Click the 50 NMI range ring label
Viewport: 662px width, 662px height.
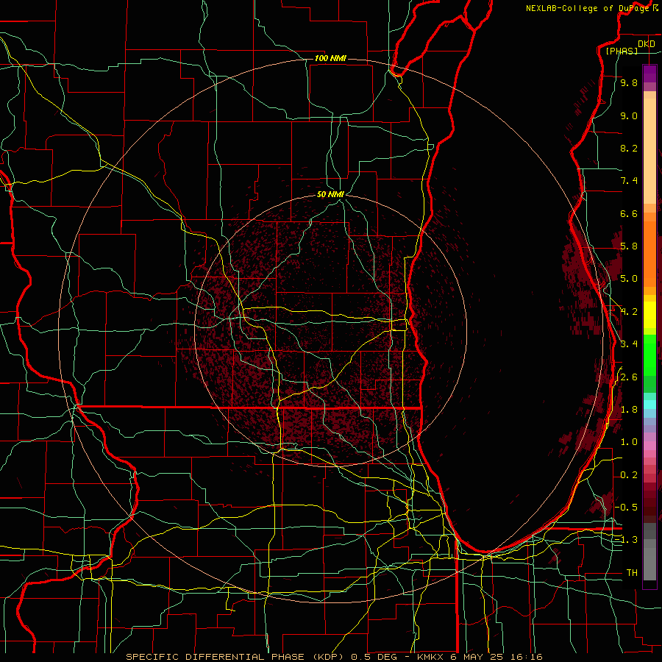[330, 194]
